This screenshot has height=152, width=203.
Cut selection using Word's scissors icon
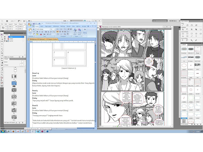coord(34,29)
